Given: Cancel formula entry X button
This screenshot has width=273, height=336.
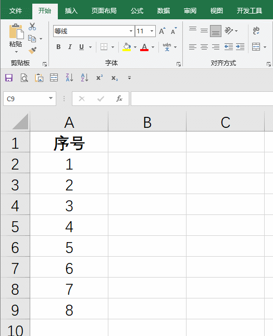Looking at the screenshot, I should pyautogui.click(x=82, y=99).
